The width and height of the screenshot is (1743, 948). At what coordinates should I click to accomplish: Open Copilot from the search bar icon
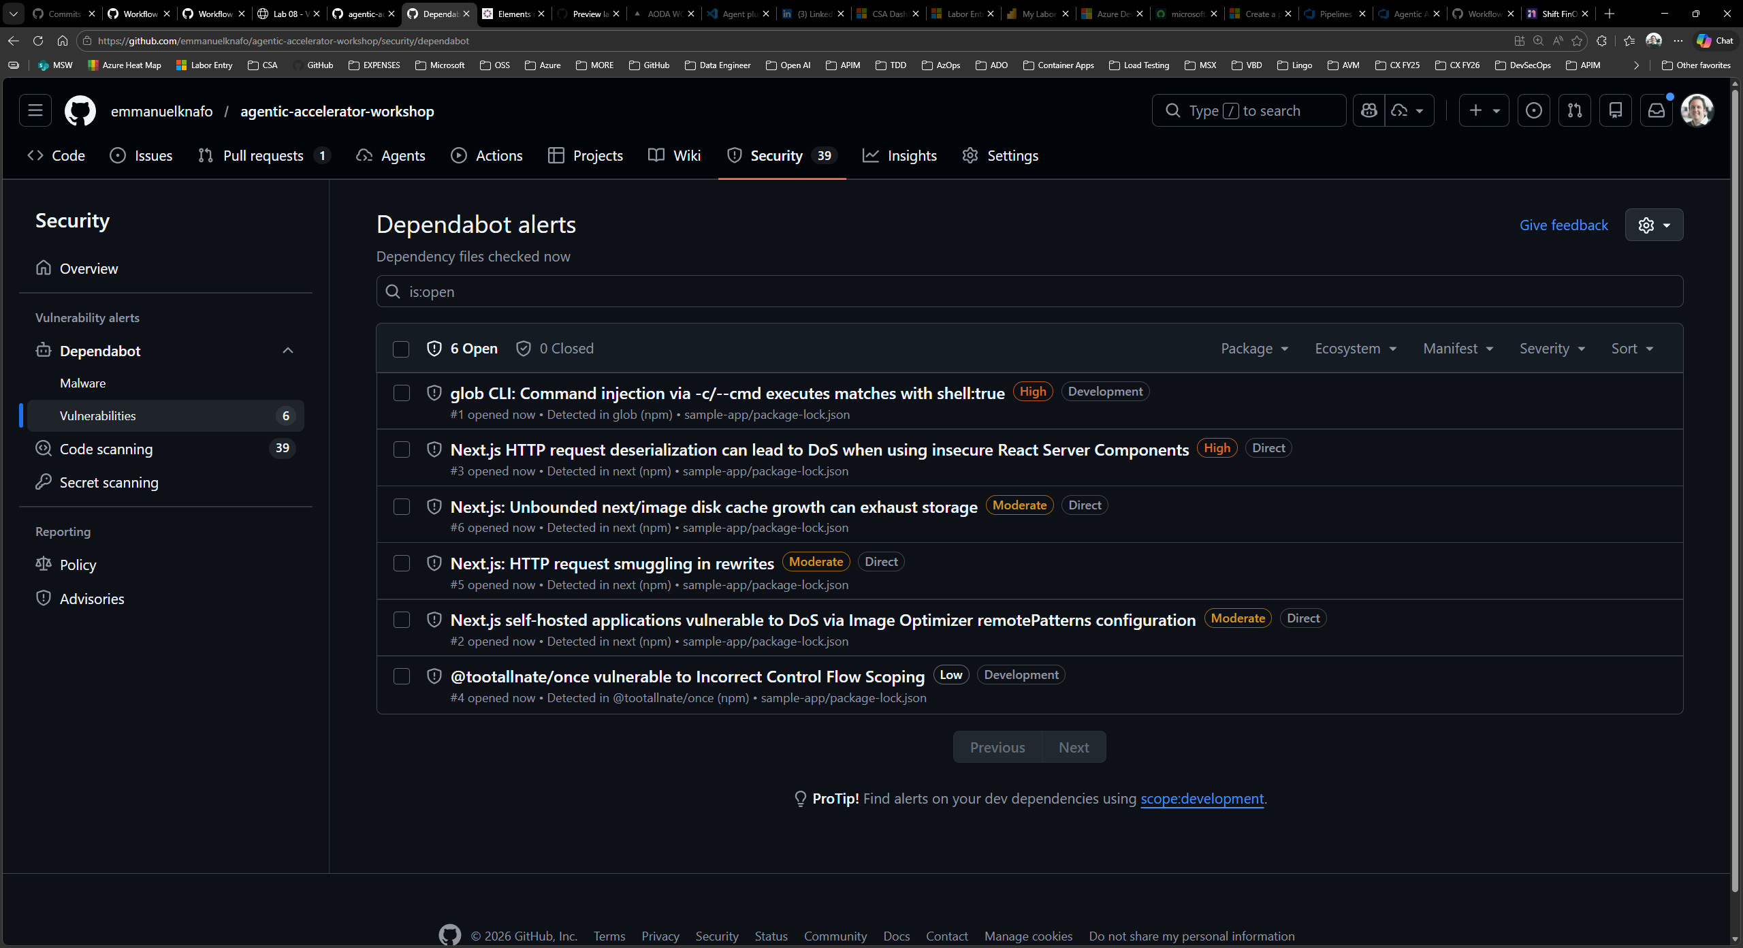[x=1369, y=110]
